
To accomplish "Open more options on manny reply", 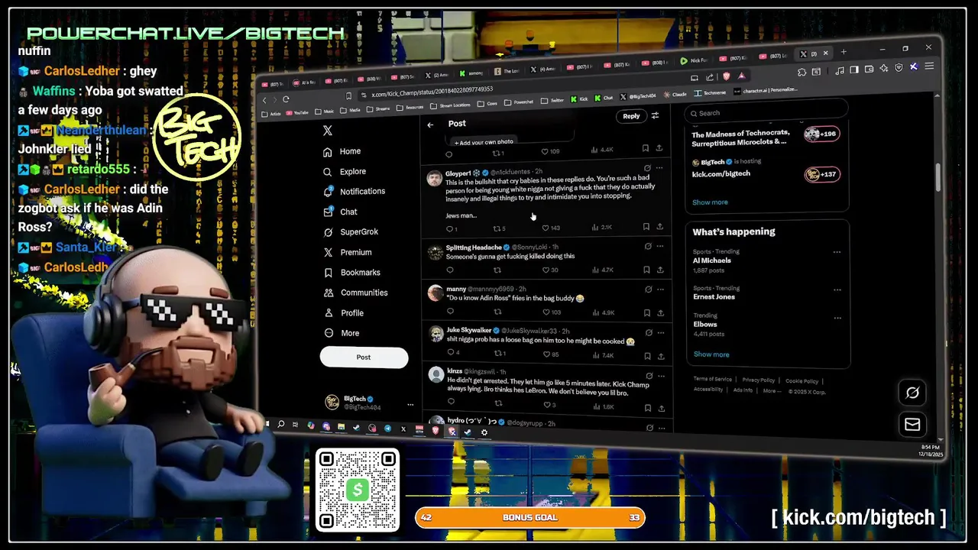I will click(661, 289).
